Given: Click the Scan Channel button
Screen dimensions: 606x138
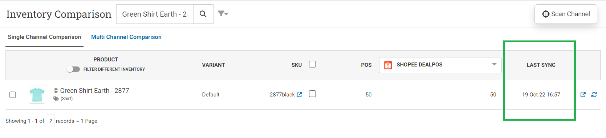Looking at the screenshot, I should [x=566, y=14].
